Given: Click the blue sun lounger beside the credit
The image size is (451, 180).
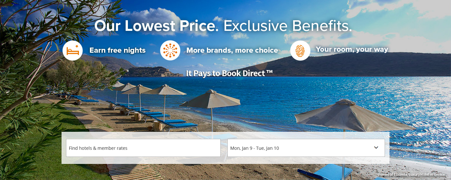Looking at the screenshot, I should [325, 172].
